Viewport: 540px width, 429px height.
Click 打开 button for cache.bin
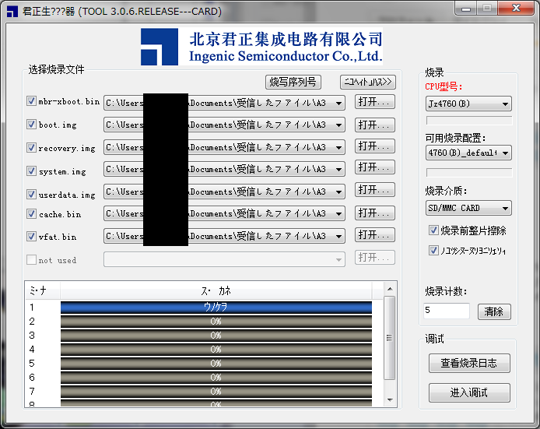[375, 213]
